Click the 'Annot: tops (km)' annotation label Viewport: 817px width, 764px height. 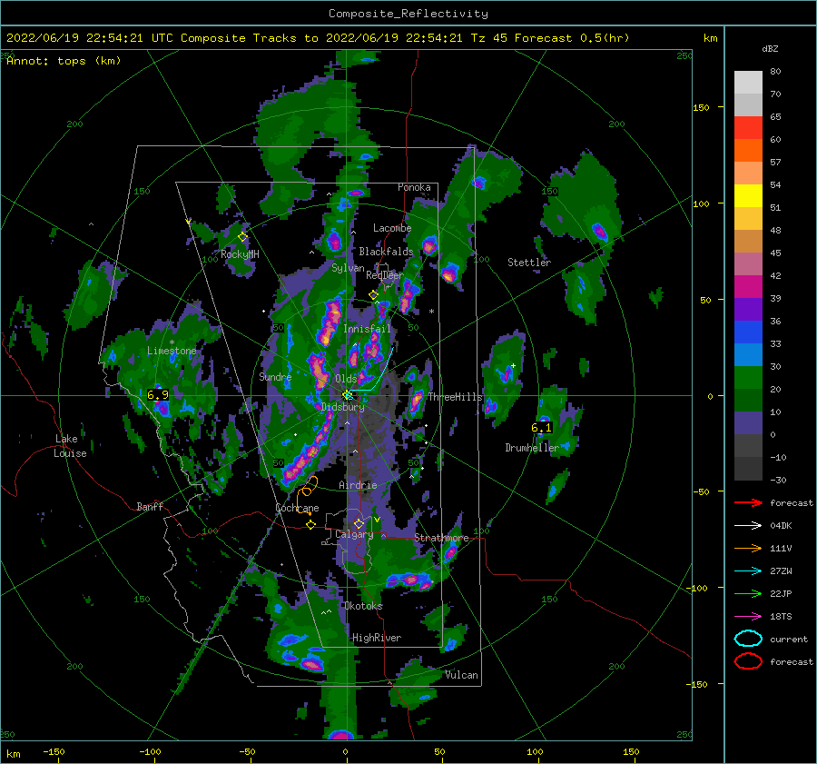(64, 61)
